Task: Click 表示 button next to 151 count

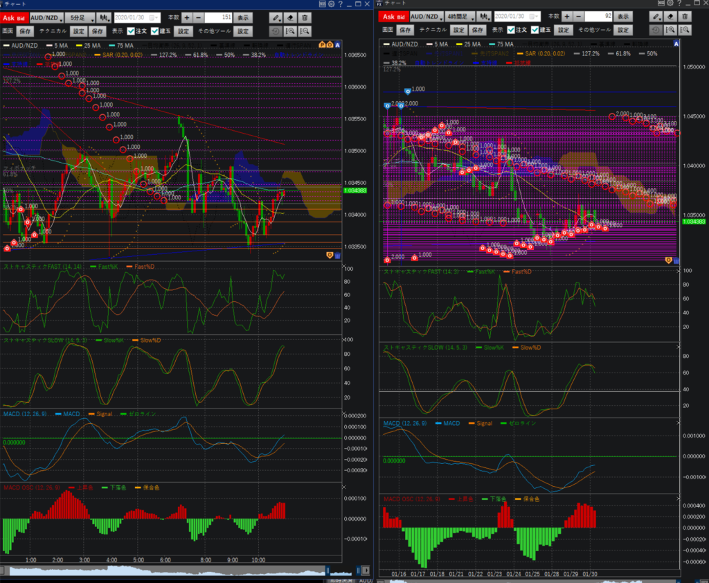Action: tap(242, 17)
